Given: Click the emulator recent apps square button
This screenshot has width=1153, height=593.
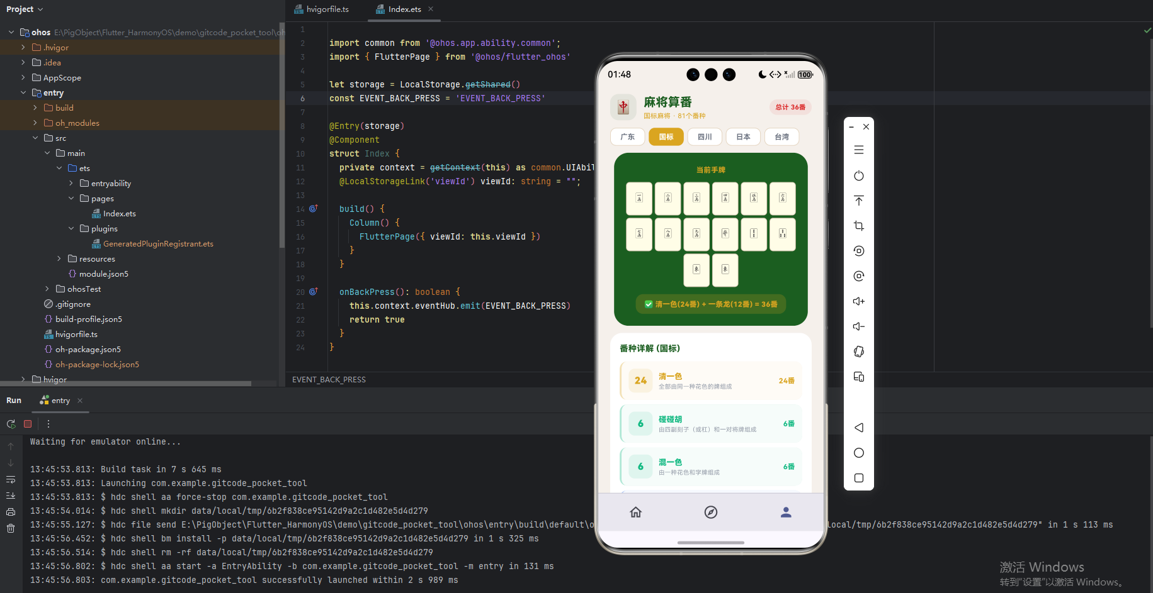Looking at the screenshot, I should 859,478.
